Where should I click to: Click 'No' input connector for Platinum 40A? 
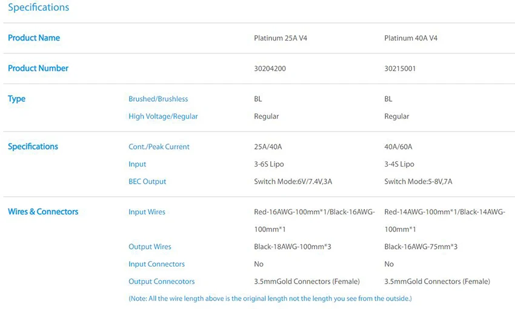(389, 264)
